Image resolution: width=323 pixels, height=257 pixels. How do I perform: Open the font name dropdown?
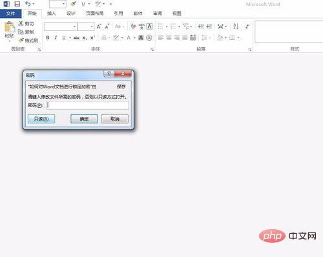74,26
